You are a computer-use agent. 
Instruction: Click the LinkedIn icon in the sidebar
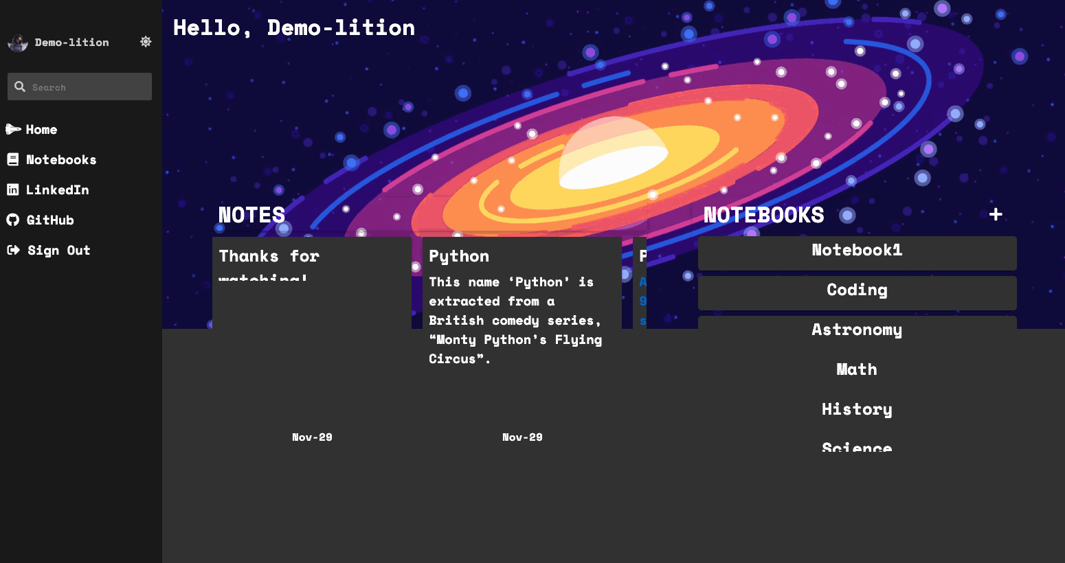(12, 189)
